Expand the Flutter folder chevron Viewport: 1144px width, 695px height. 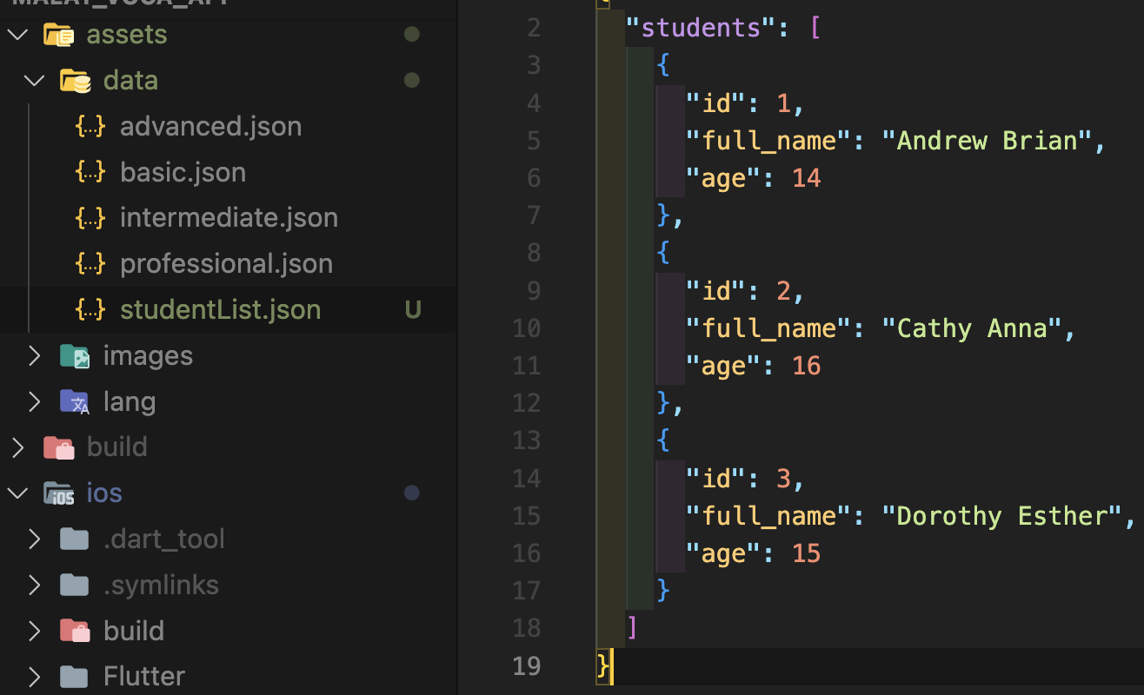[x=34, y=677]
